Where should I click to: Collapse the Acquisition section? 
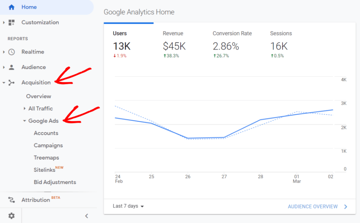point(4,82)
